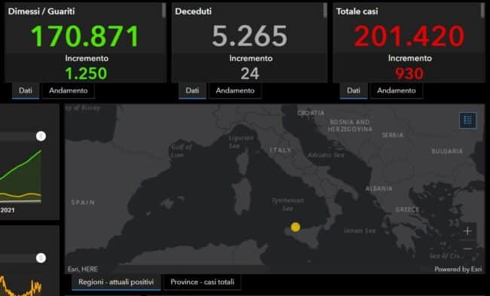Click the SPAIN label on the map
Screen dimensions: 490x296
pyautogui.click(x=83, y=203)
